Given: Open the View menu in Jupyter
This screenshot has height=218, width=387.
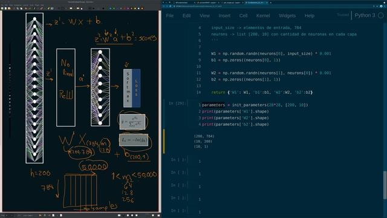Looking at the screenshot, I should (x=204, y=16).
